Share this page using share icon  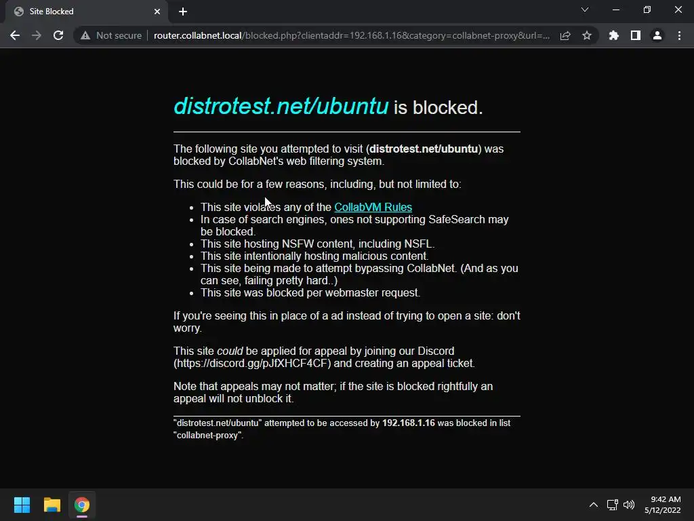[x=565, y=35]
